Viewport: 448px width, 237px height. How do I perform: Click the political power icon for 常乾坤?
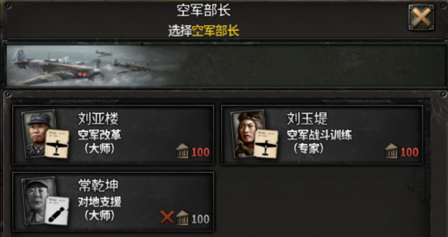pyautogui.click(x=182, y=218)
